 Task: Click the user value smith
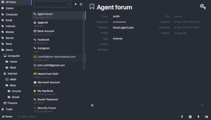tap(116, 16)
